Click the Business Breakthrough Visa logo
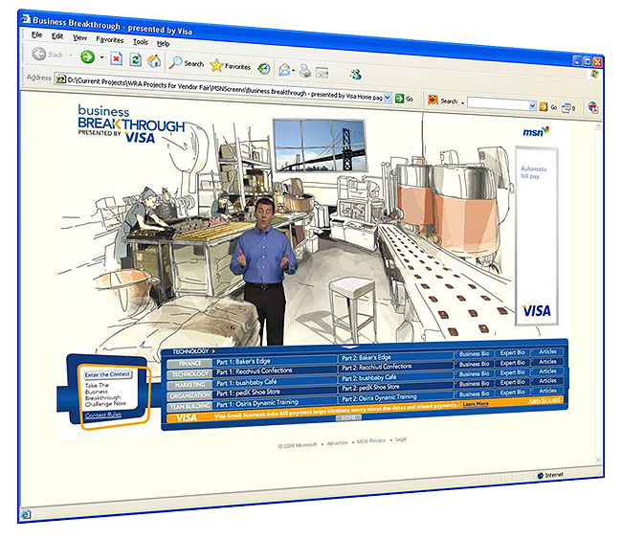 point(131,124)
